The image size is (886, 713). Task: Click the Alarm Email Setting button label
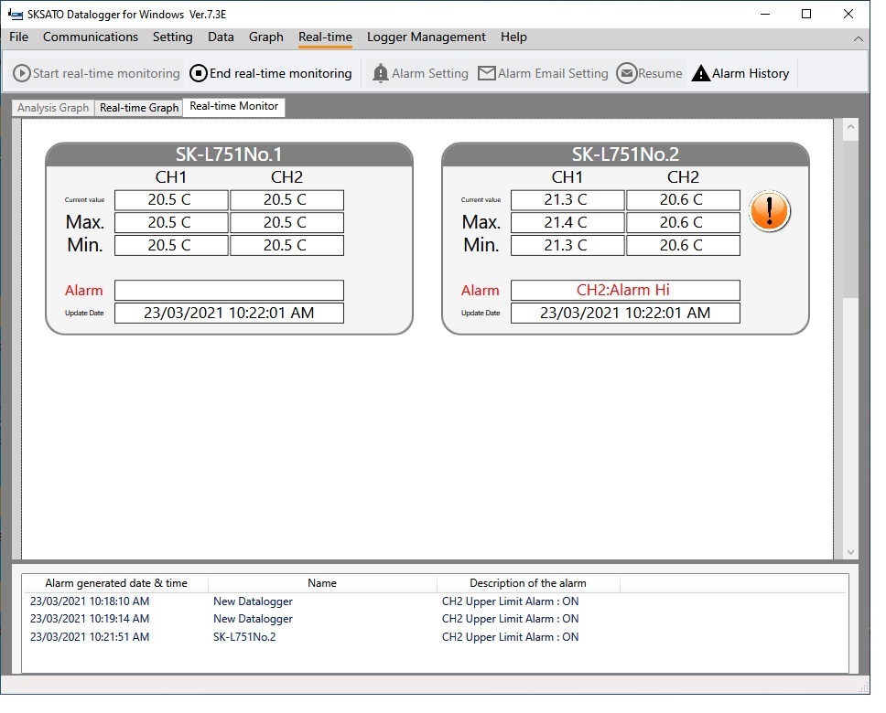click(553, 73)
